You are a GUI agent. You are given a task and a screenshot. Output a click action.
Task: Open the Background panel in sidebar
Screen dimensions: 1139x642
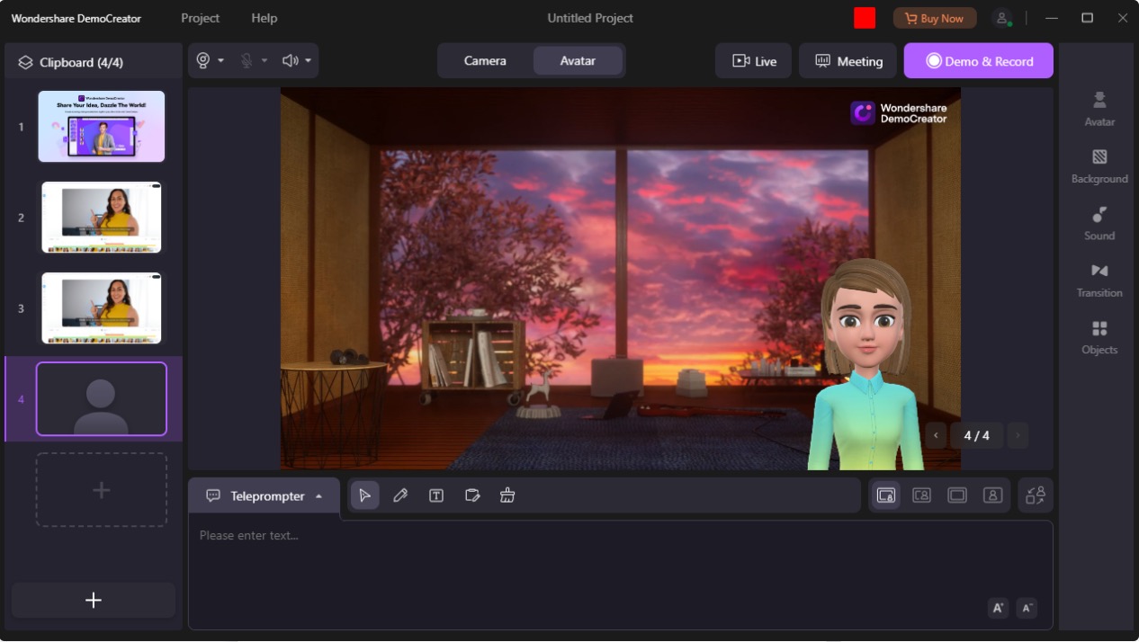pos(1099,166)
